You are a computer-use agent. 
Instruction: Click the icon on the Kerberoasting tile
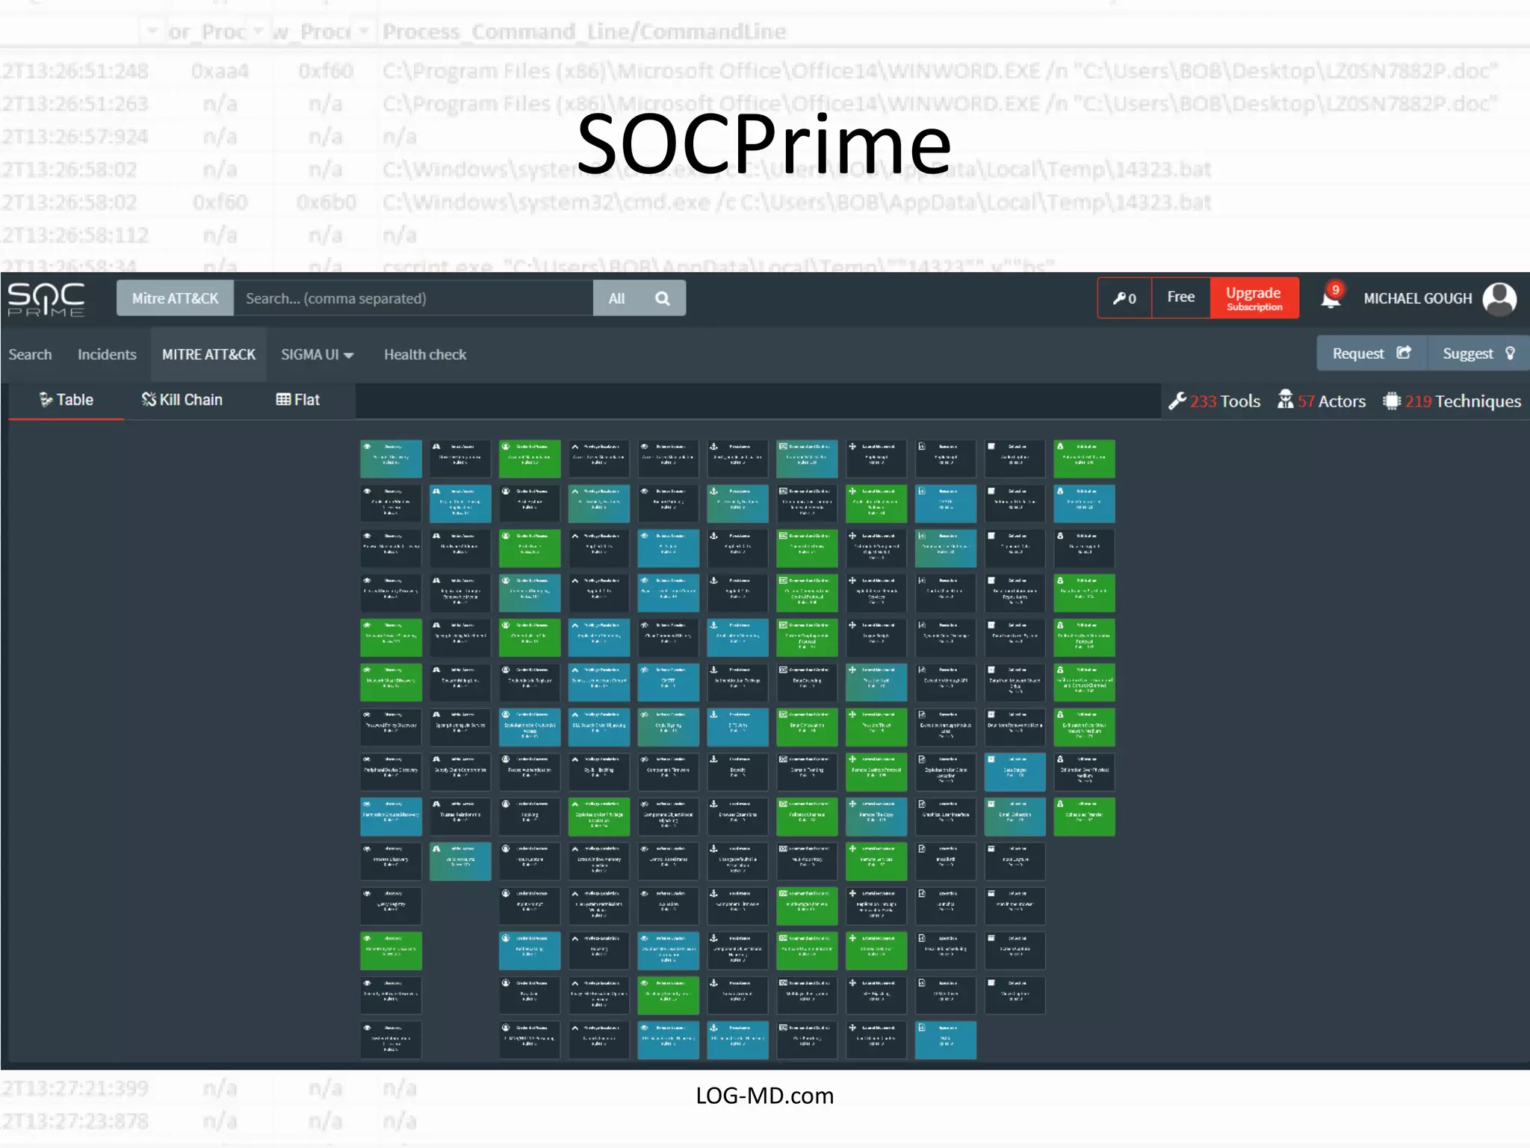[x=506, y=938]
